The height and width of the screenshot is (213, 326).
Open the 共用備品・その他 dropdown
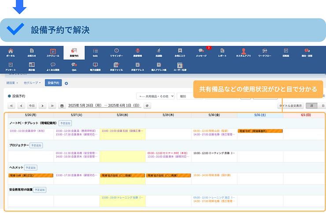click(156, 96)
